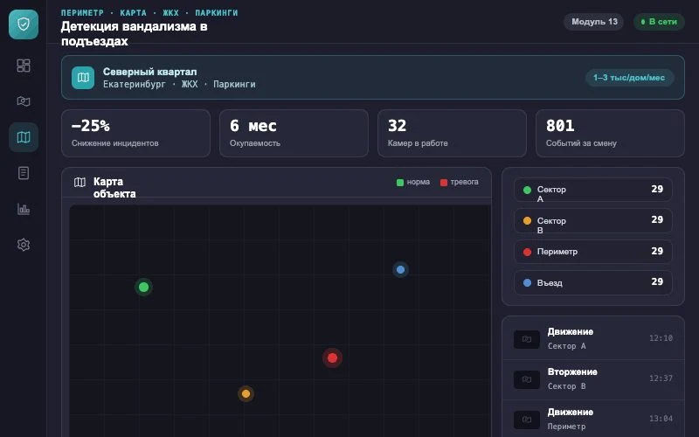699x437 pixels.
Task: Click the Северный квартал title
Action: pos(149,72)
